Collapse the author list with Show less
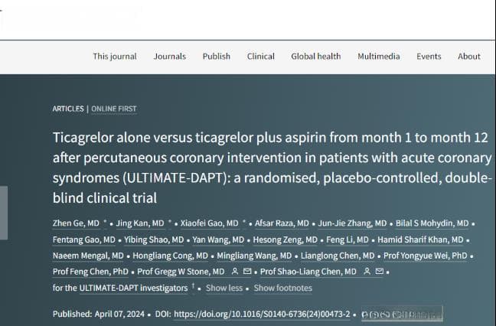The height and width of the screenshot is (326, 496). [x=224, y=288]
